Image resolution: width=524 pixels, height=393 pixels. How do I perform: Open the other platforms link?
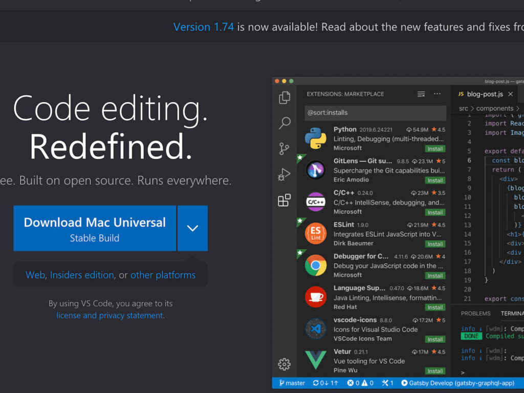[163, 275]
